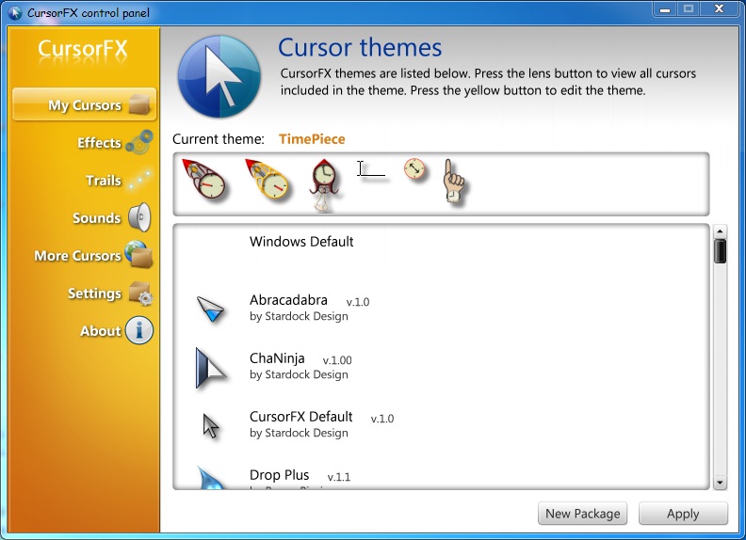Click the About info icon
Screen dimensions: 746x540
point(139,330)
